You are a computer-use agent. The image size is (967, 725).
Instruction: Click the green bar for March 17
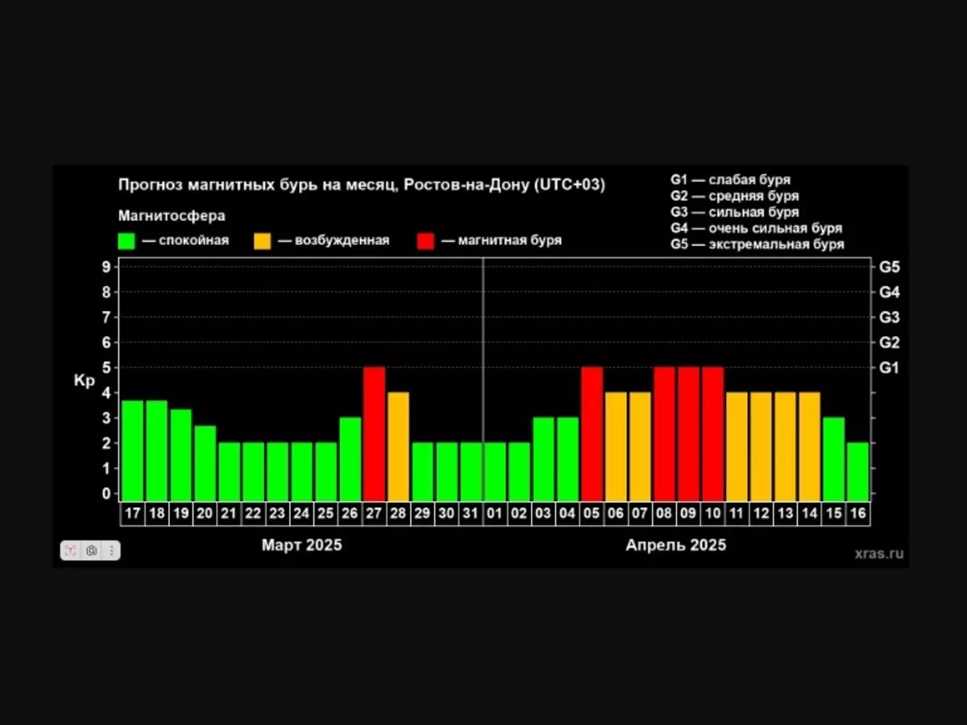click(x=132, y=450)
